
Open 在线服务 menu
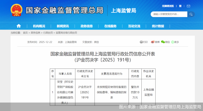coord(110,26)
